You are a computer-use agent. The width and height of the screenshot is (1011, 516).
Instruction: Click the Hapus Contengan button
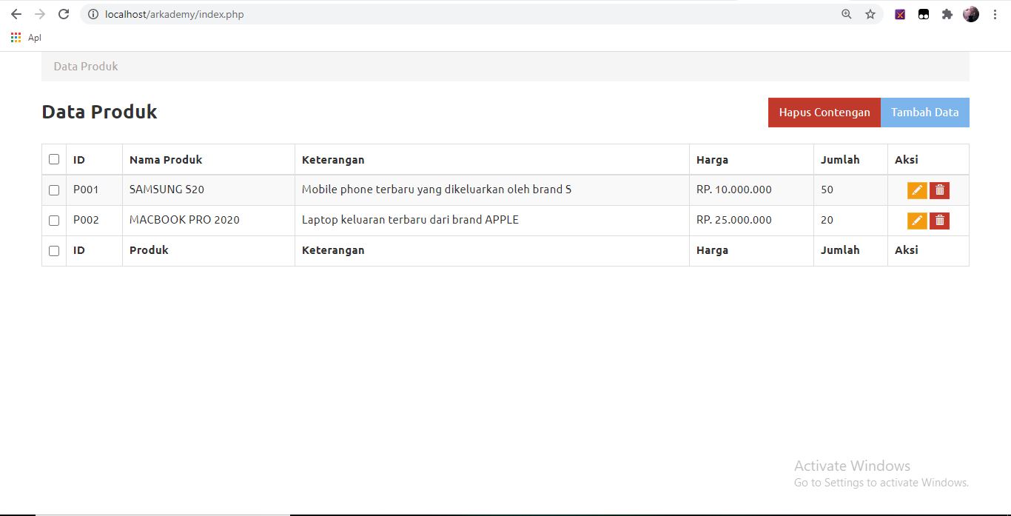(x=824, y=112)
